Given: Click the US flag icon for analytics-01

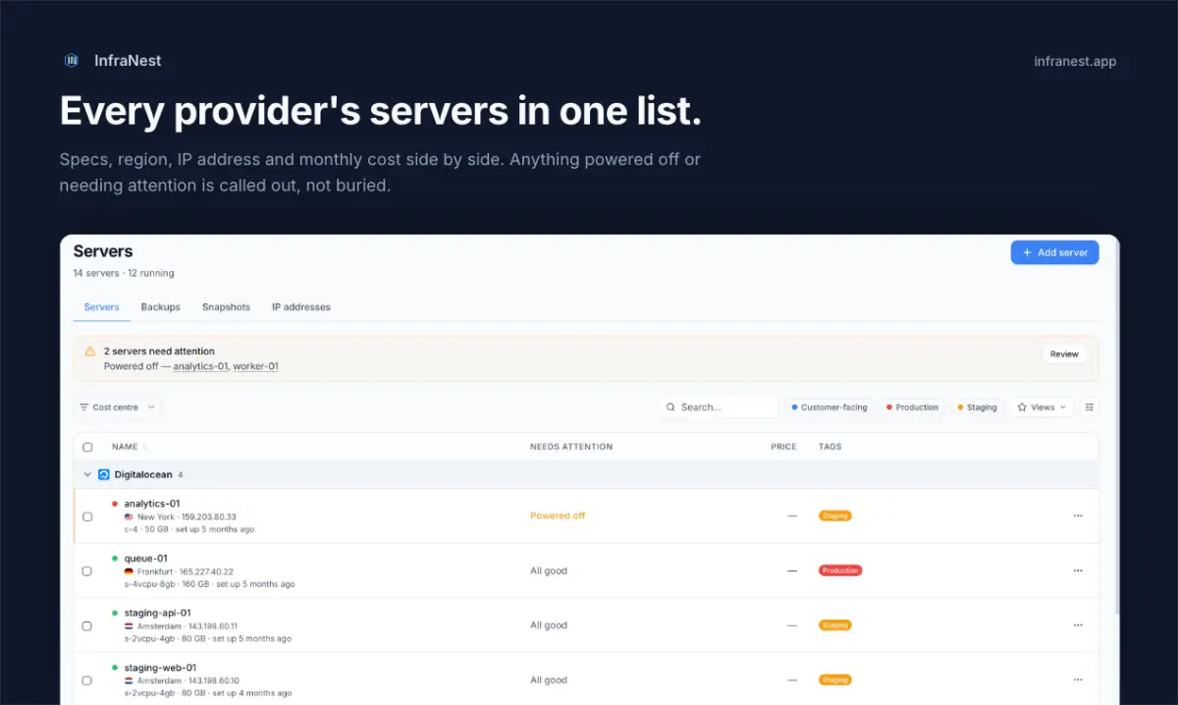Looking at the screenshot, I should coord(129,516).
